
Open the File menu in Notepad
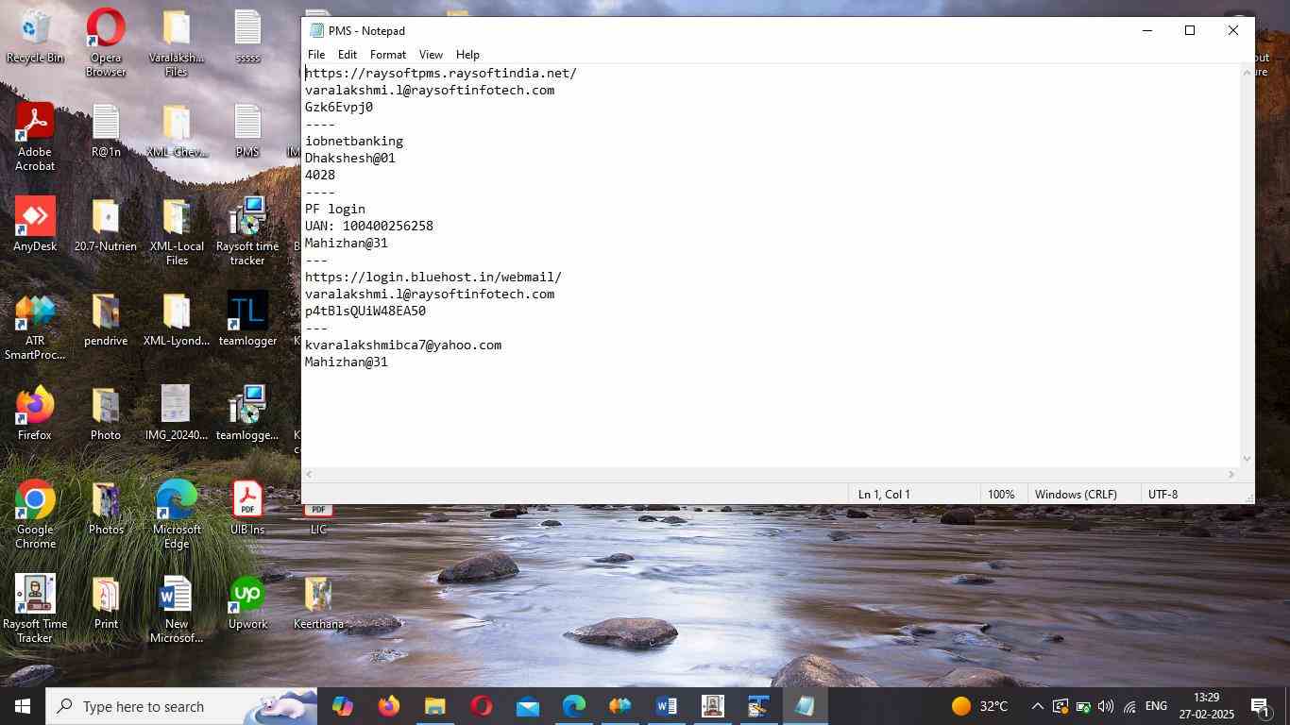[316, 55]
